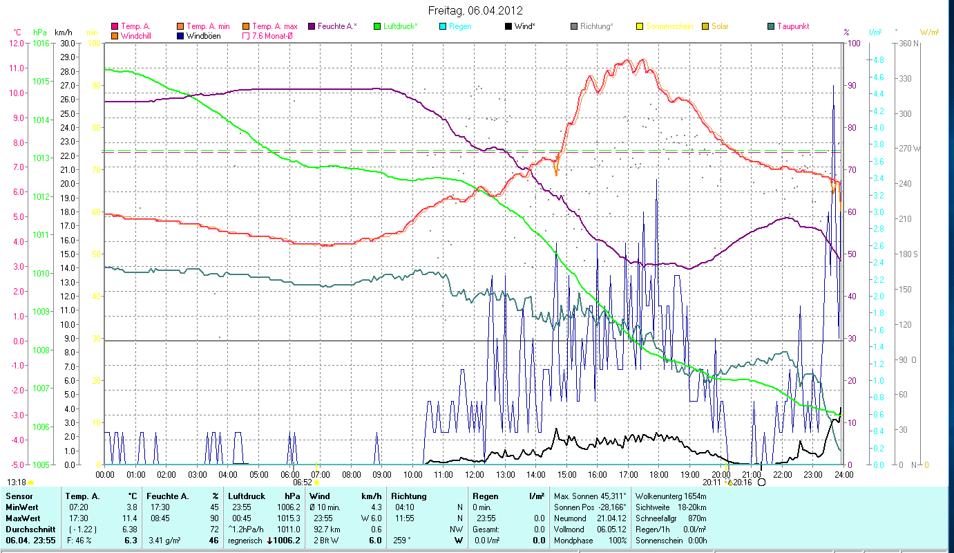Click the Vollmond 06.05.12 entry
954x553 pixels.
[591, 529]
